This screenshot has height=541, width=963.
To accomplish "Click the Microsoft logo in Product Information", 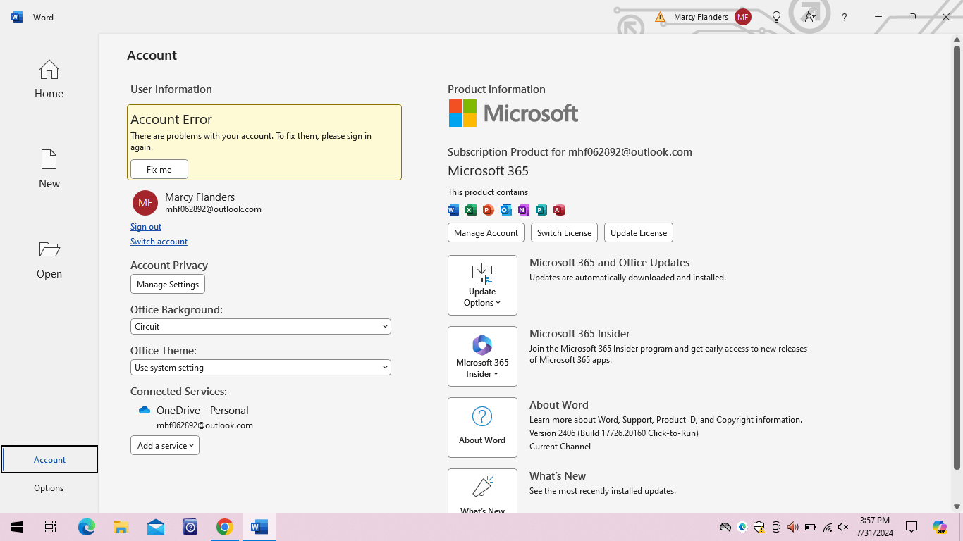I will click(x=513, y=113).
